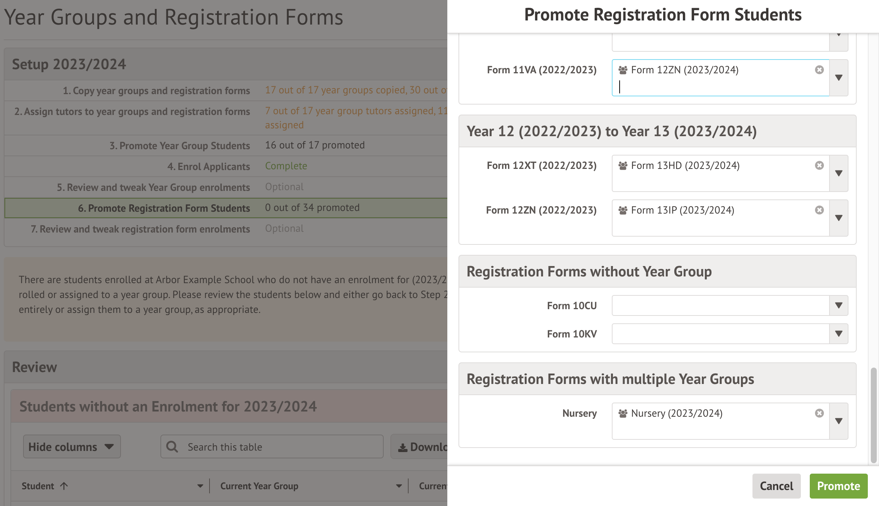
Task: Clear the Form 13HD selection
Action: (819, 166)
